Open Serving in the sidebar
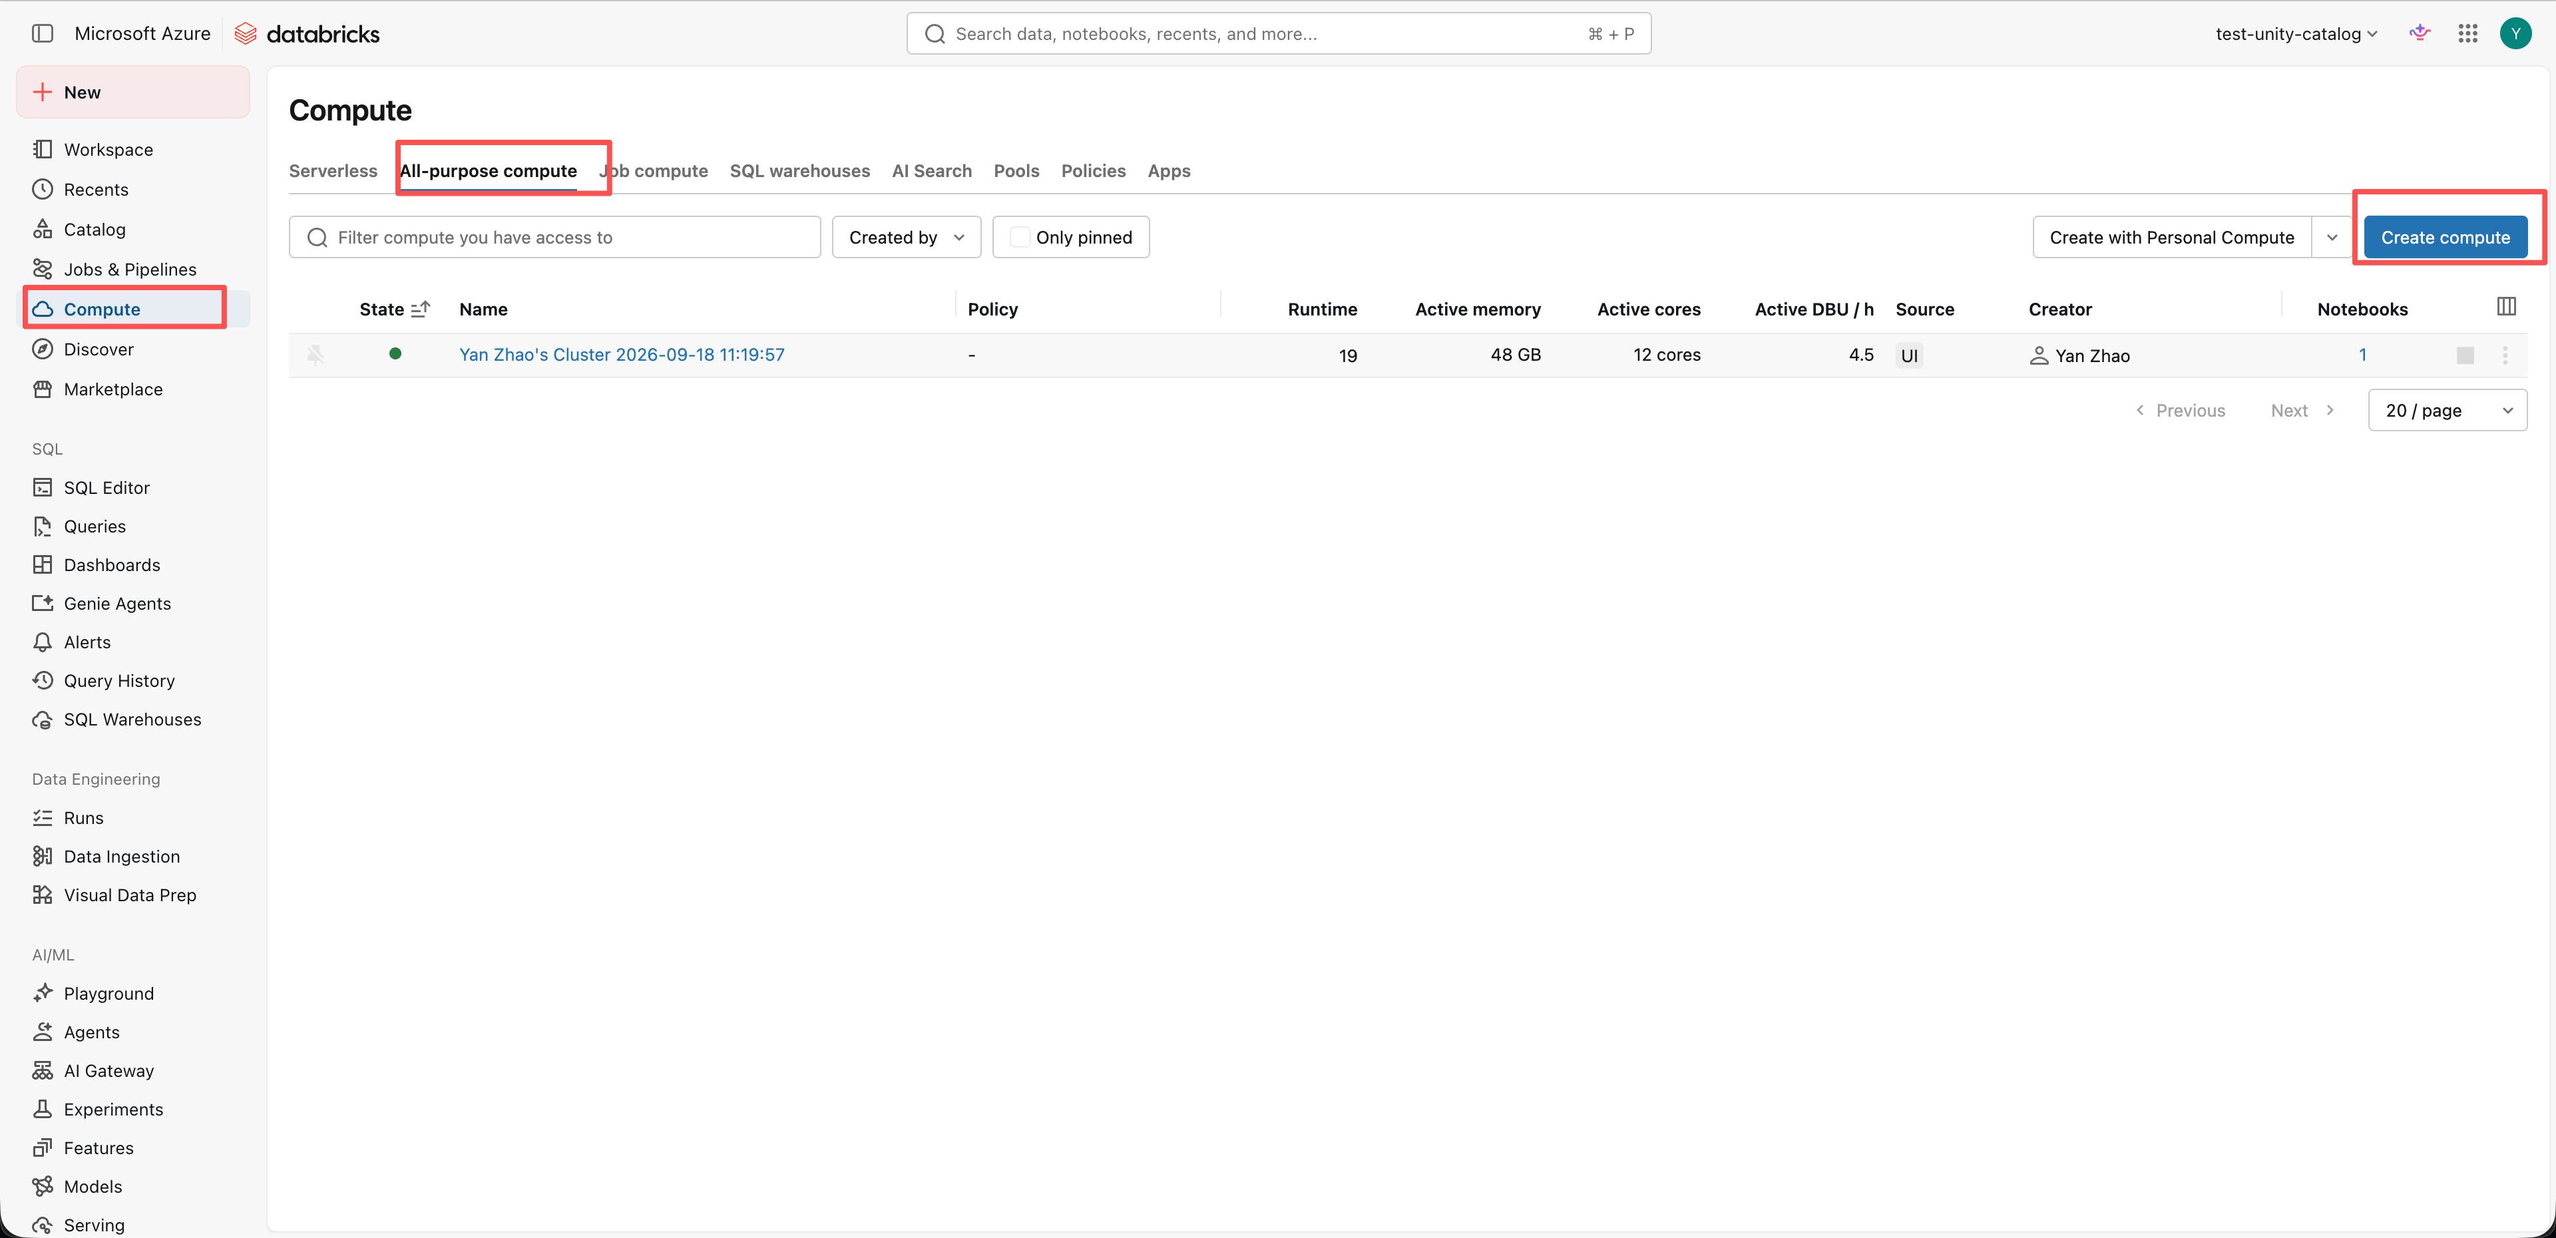2556x1238 pixels. [x=95, y=1225]
